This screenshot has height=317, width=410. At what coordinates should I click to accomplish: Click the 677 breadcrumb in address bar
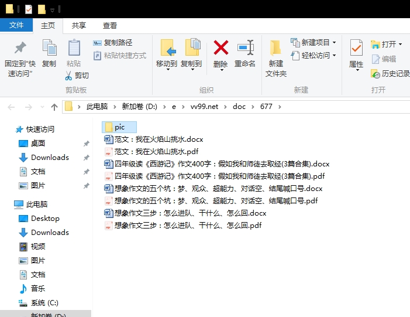coord(266,107)
